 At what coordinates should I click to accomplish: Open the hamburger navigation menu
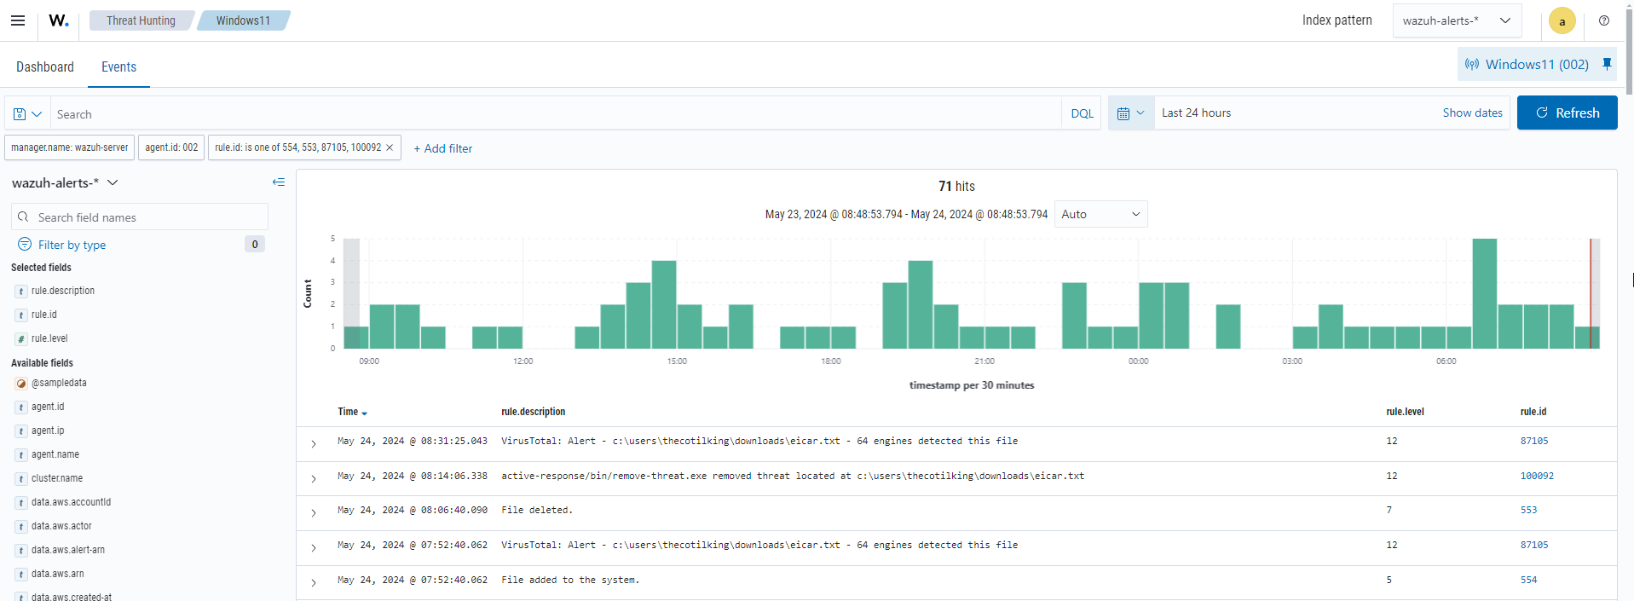[x=18, y=20]
